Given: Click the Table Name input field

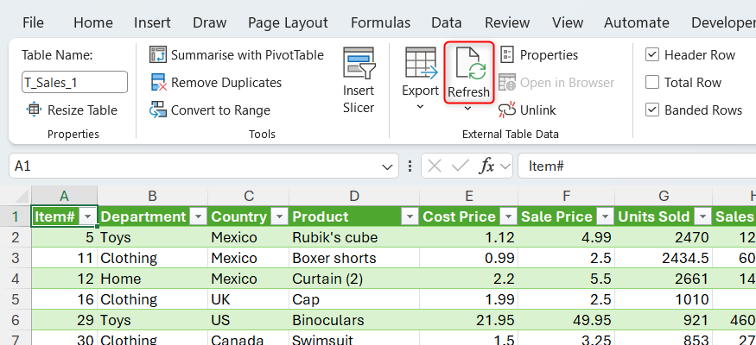Looking at the screenshot, I should click(x=74, y=82).
